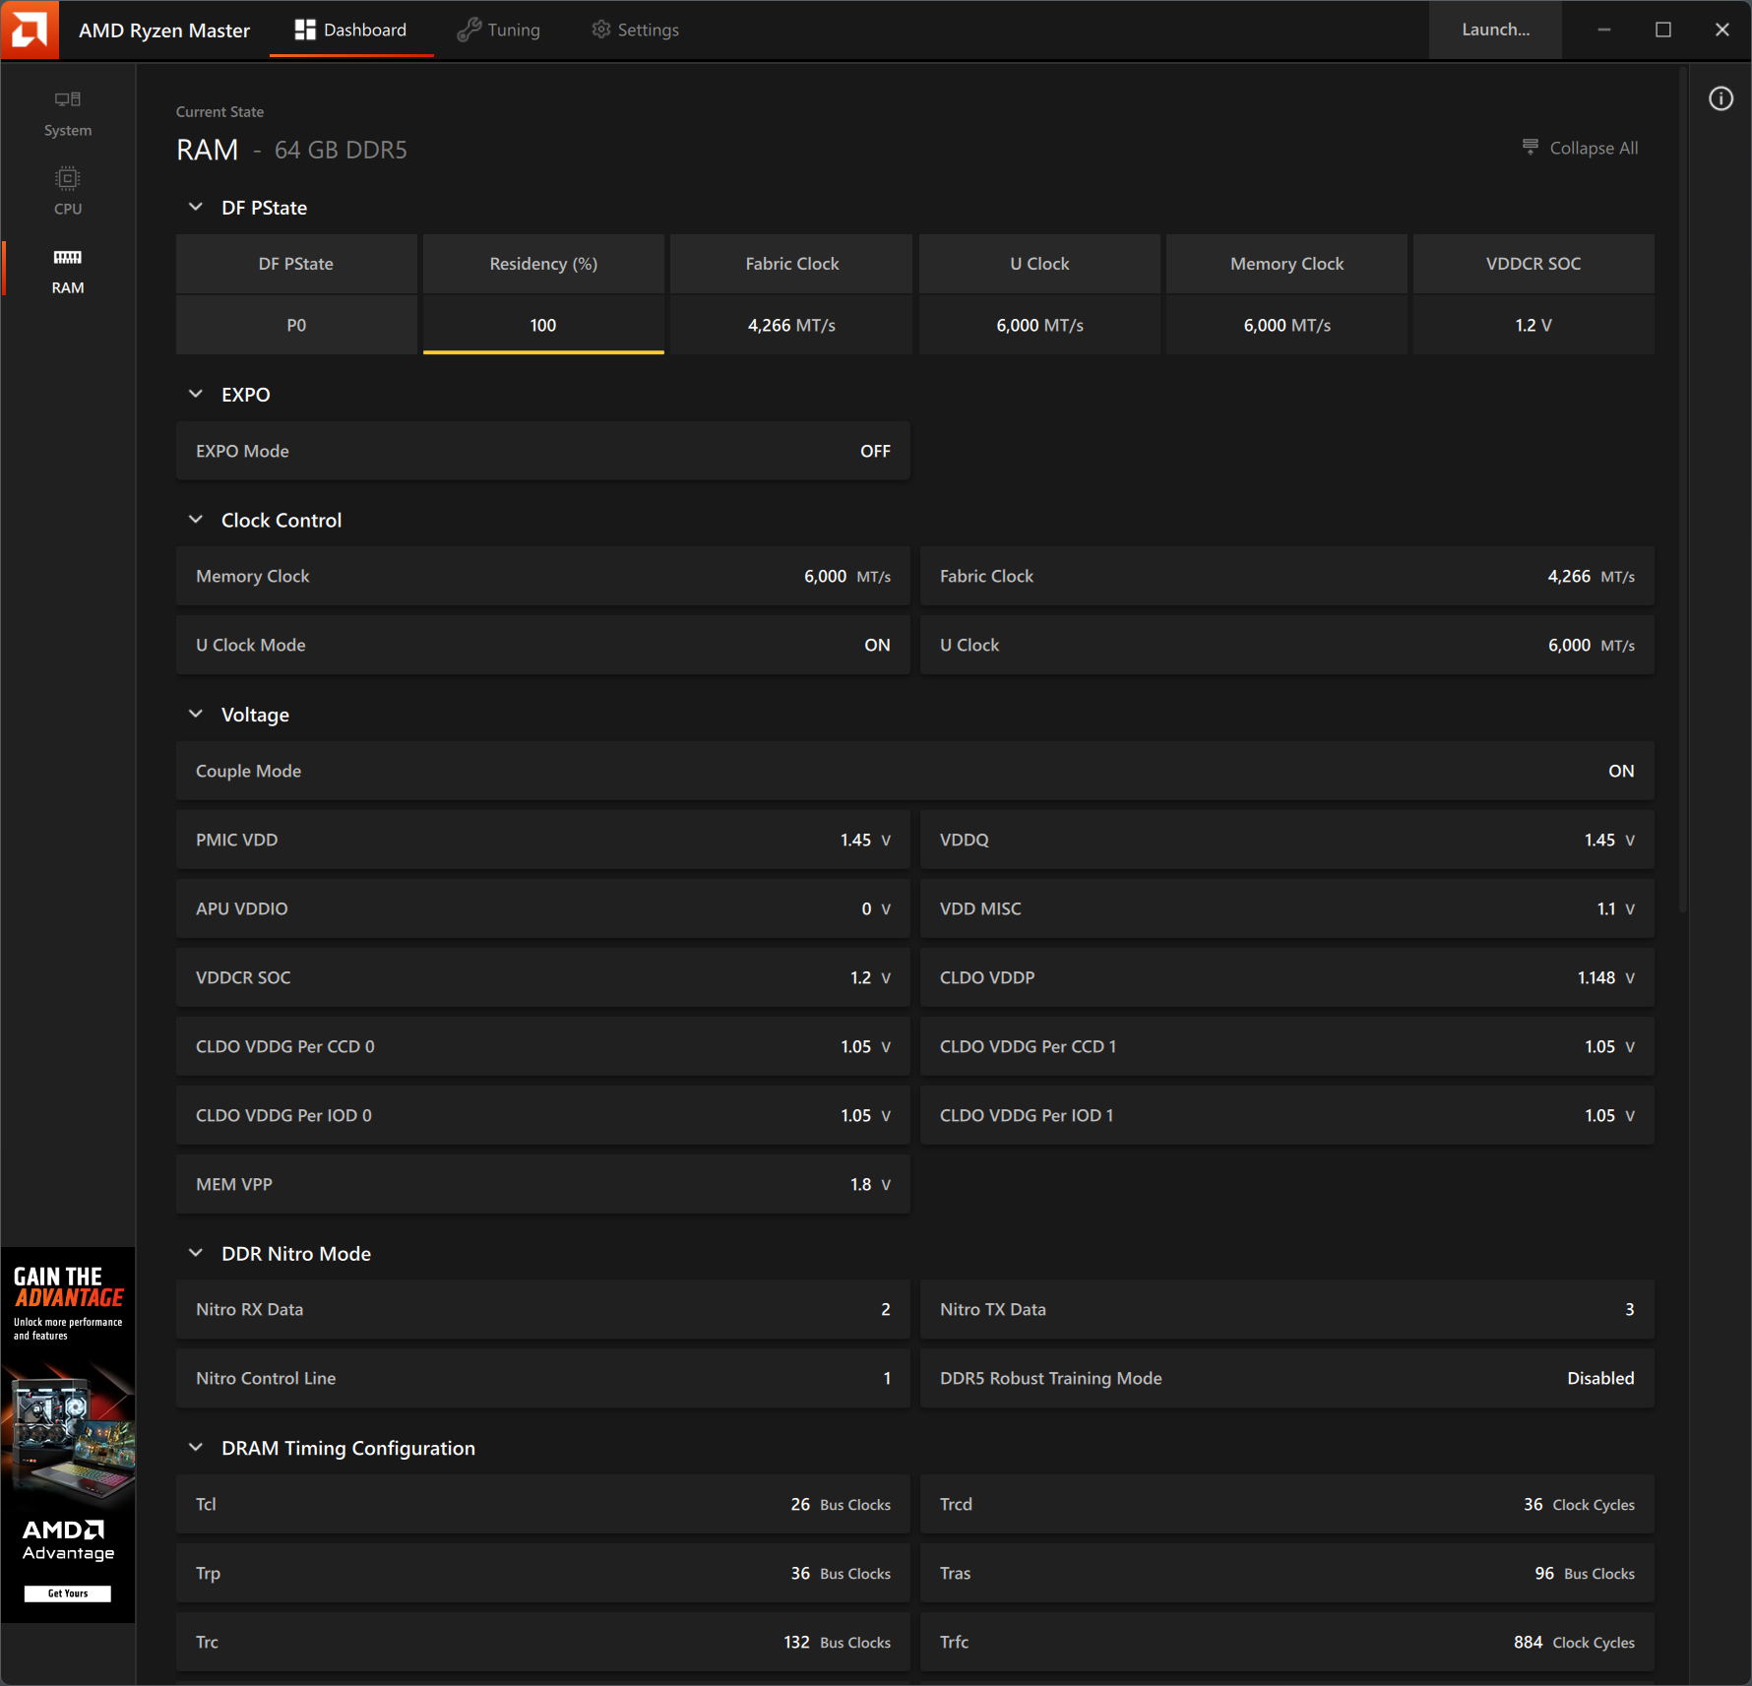Image resolution: width=1752 pixels, height=1686 pixels.
Task: Click the Tcl timing row
Action: (x=543, y=1504)
